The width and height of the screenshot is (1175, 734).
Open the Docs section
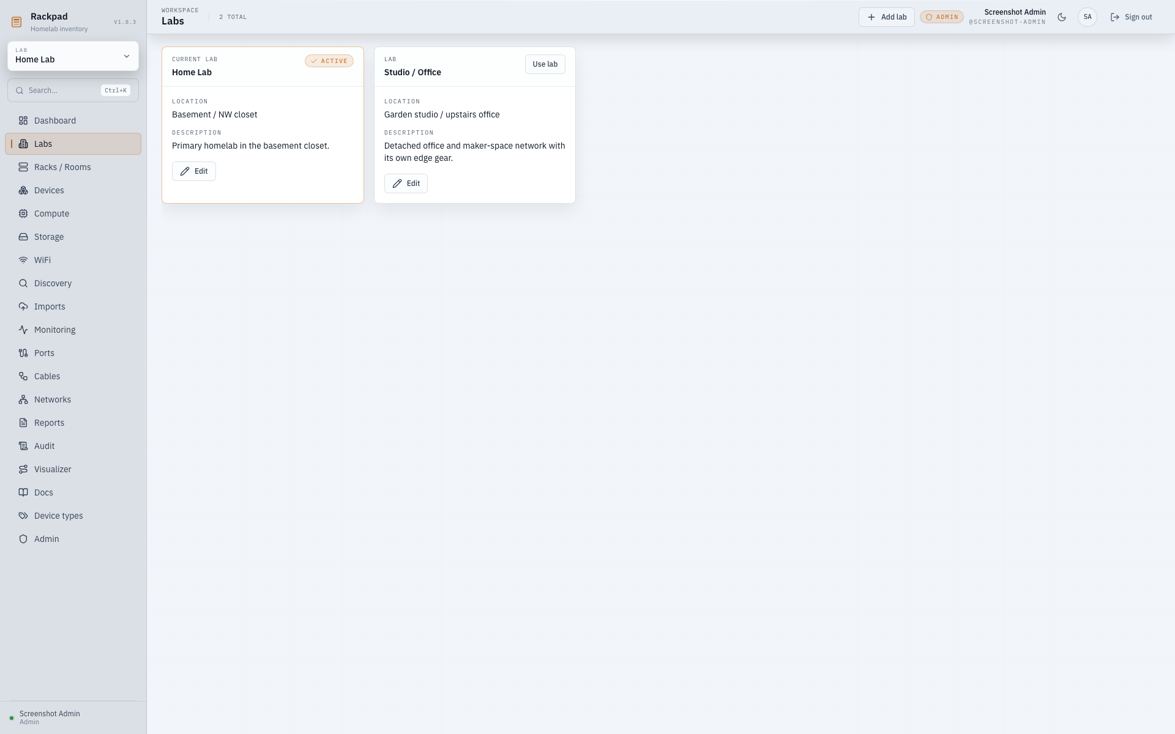pos(73,492)
